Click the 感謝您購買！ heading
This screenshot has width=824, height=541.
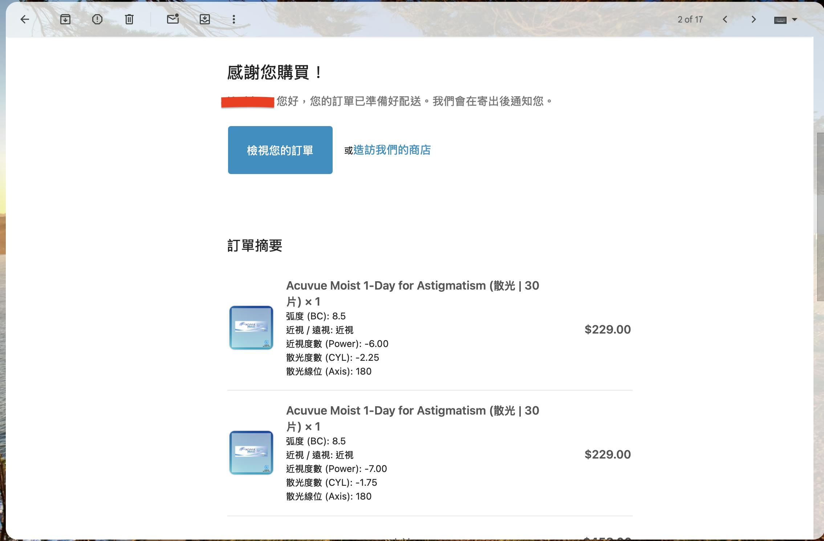point(275,72)
